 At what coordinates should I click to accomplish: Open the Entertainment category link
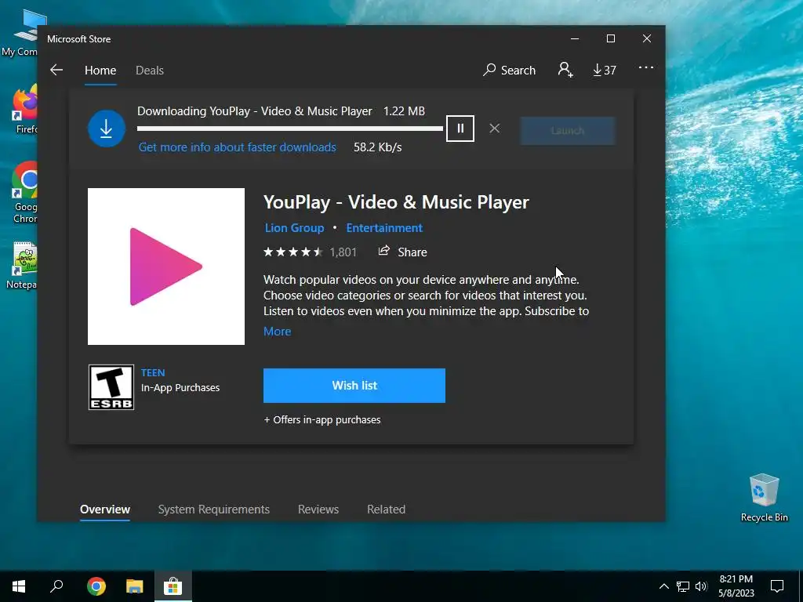click(x=384, y=228)
